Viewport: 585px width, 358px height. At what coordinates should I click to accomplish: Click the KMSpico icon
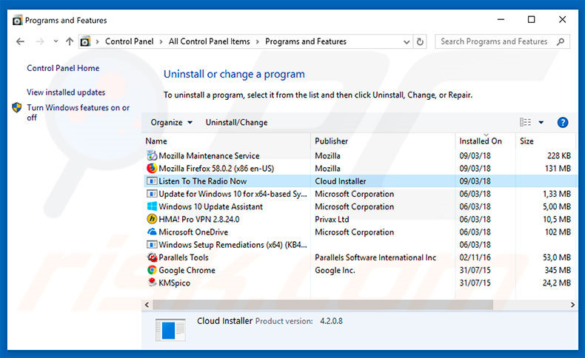click(x=152, y=283)
